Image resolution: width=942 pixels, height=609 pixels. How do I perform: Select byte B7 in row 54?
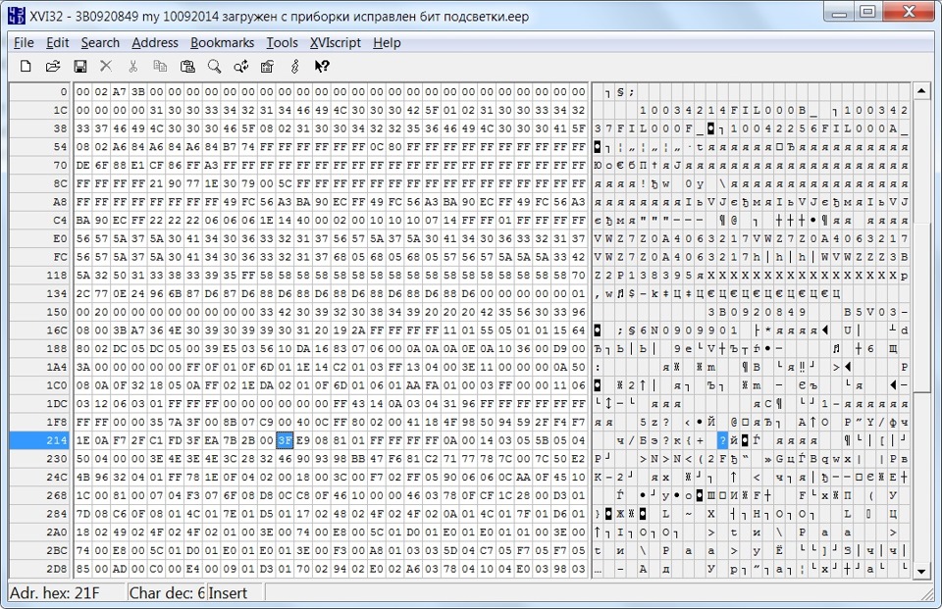[230, 147]
